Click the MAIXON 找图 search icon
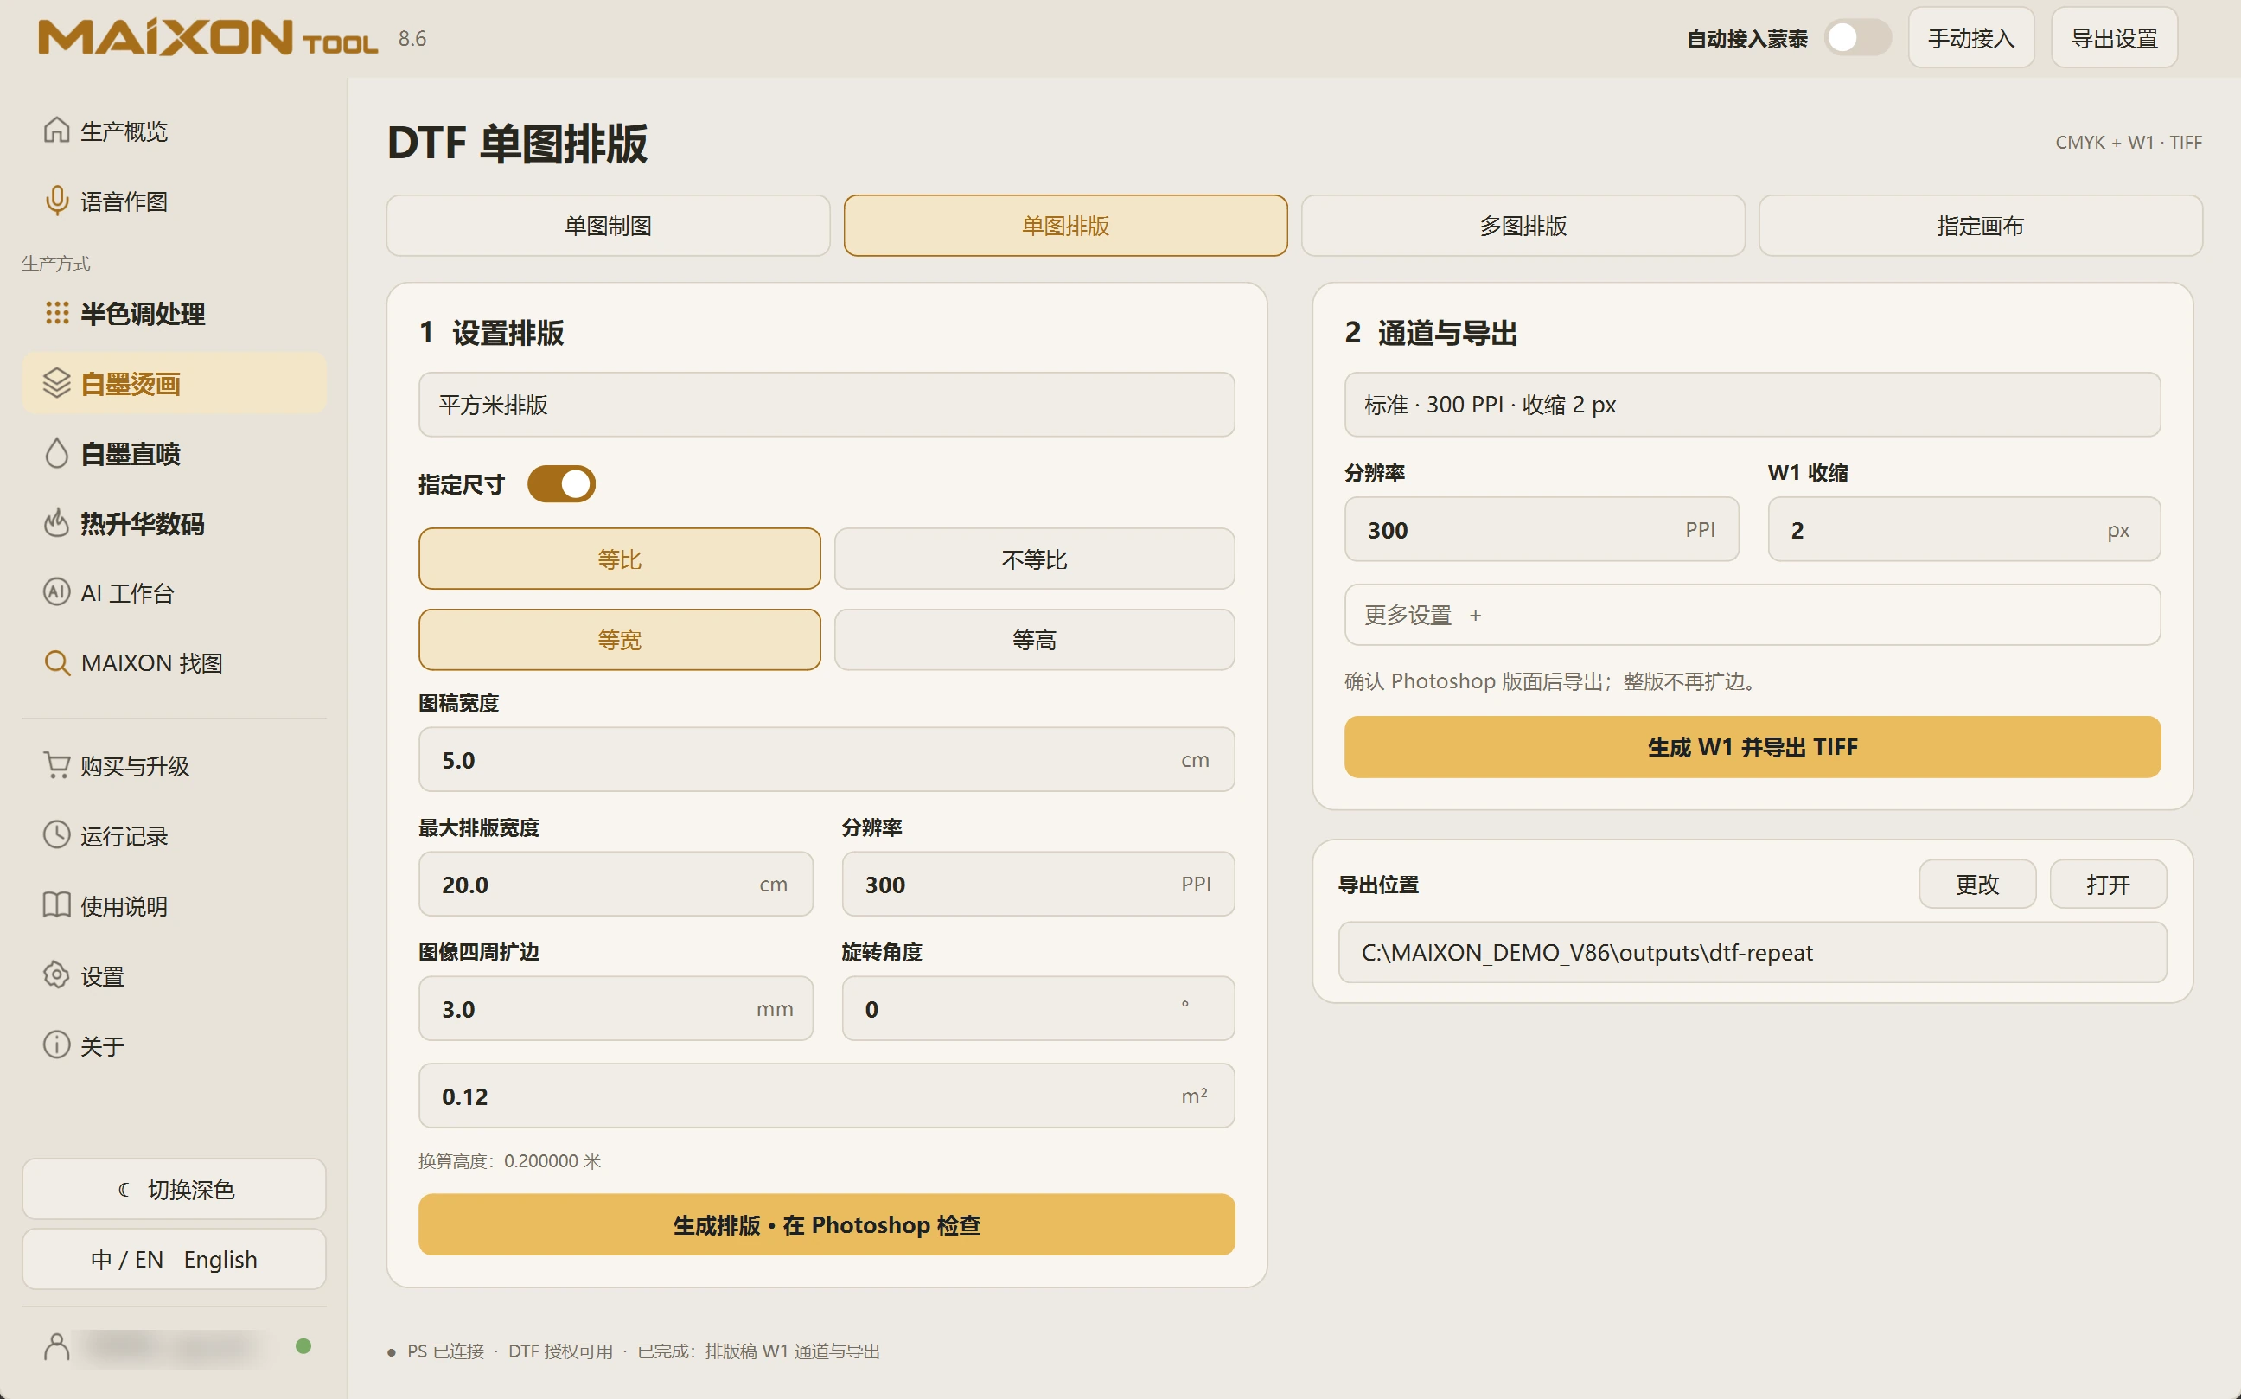 pos(56,662)
